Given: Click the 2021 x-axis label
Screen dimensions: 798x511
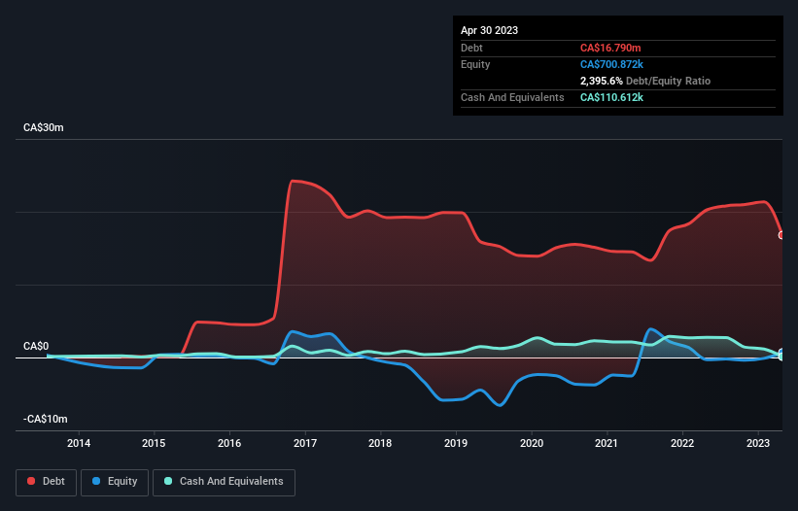Looking at the screenshot, I should click(607, 443).
